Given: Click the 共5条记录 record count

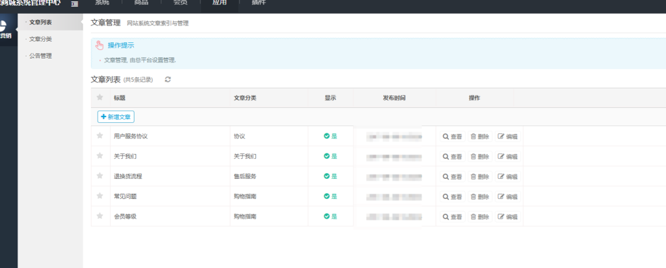Looking at the screenshot, I should click(138, 80).
